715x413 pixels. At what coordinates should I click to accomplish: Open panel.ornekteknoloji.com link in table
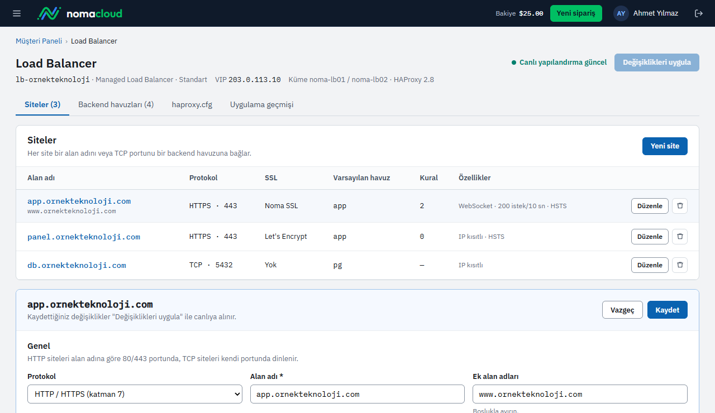tap(84, 237)
